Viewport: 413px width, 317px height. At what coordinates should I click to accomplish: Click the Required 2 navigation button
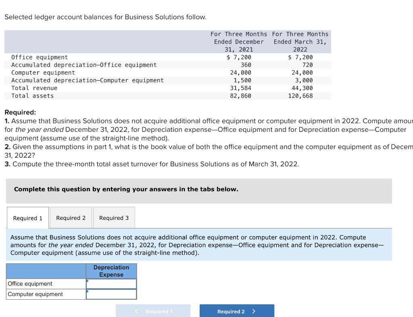[237, 311]
